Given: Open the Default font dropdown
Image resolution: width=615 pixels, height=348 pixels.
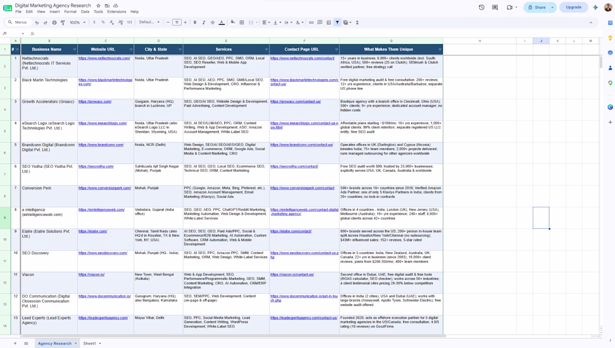Looking at the screenshot, I should 149,22.
